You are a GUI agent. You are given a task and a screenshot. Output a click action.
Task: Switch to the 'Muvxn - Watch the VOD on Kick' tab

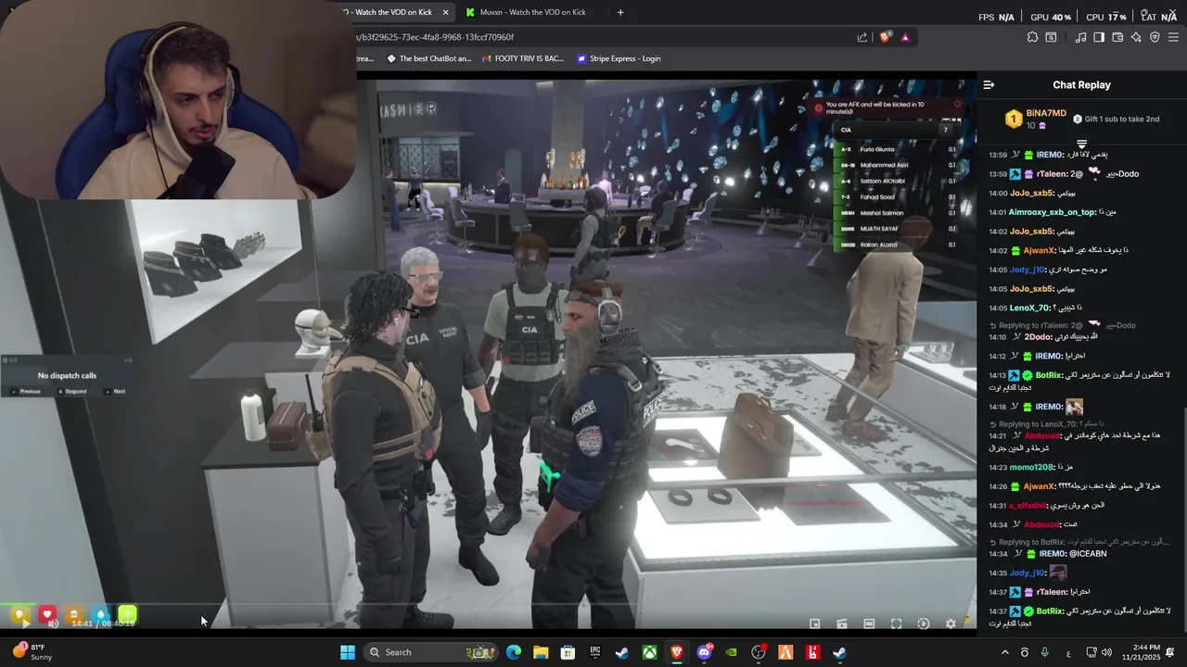[x=533, y=12]
